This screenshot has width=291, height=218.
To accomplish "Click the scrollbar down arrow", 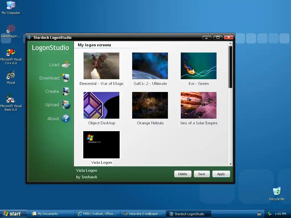I will (230, 164).
